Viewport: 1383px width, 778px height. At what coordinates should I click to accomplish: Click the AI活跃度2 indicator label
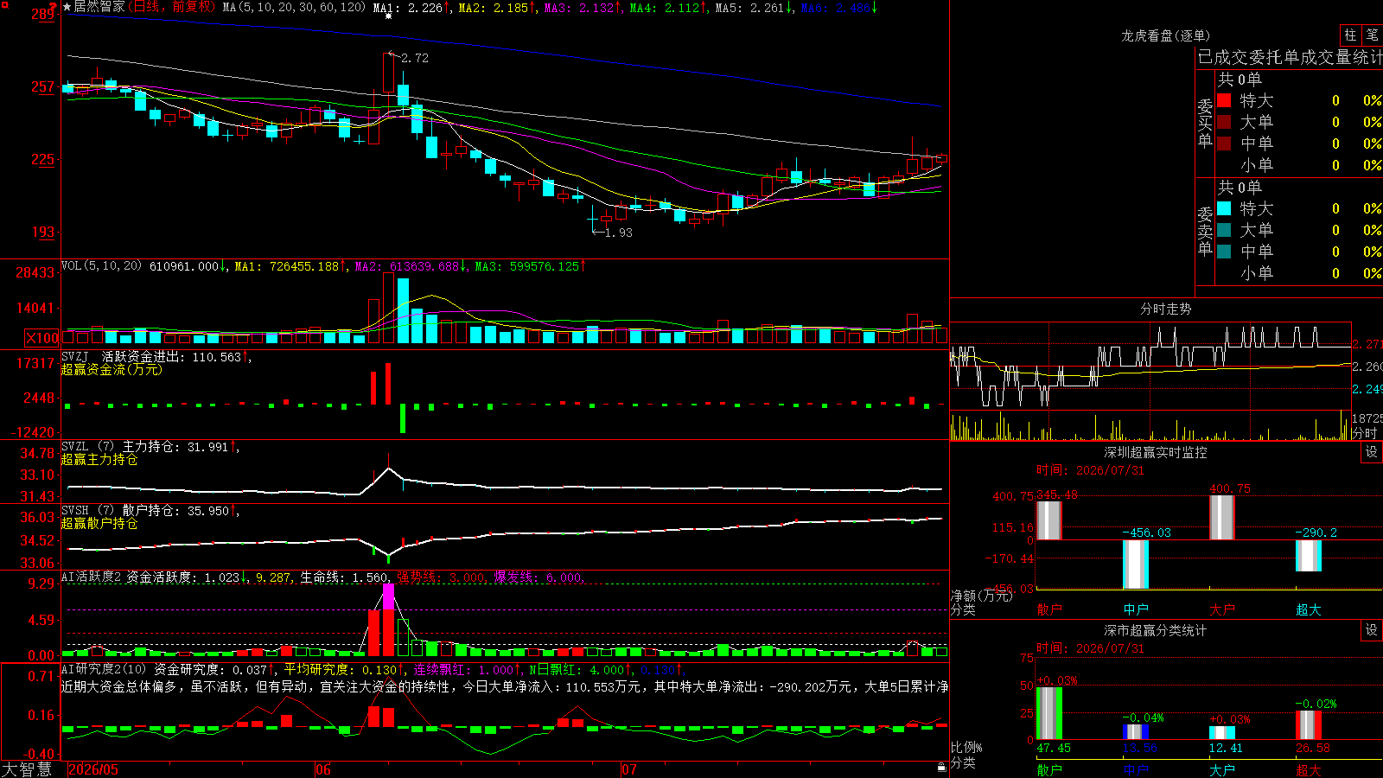pos(92,577)
